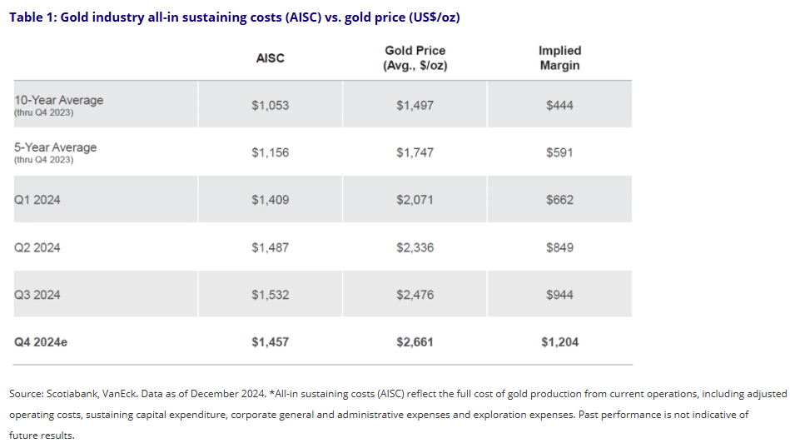Screen dimensions: 790x443
Task: Select the 10-Year Average row label
Action: click(59, 101)
